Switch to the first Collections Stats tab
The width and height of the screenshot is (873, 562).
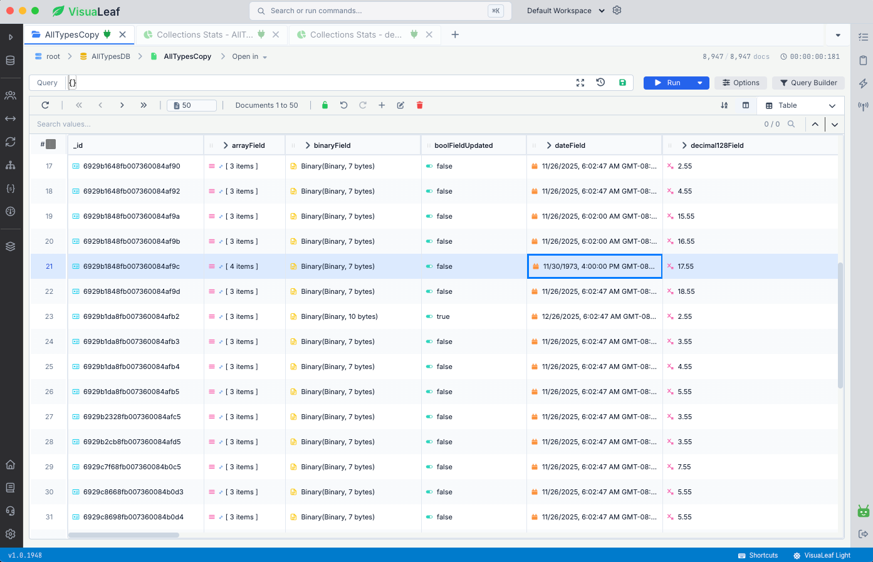tap(204, 35)
